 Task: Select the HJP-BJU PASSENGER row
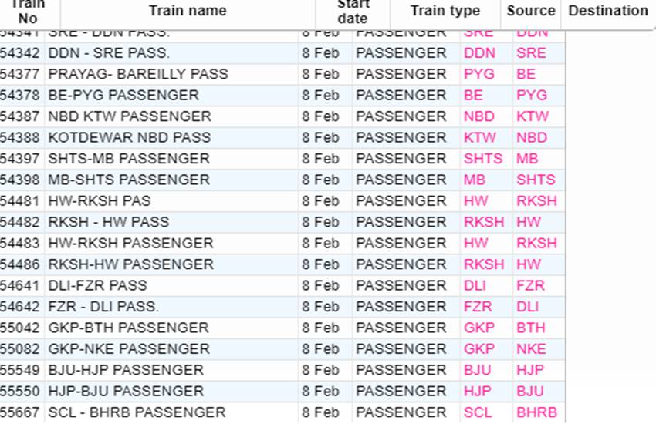pos(282,392)
